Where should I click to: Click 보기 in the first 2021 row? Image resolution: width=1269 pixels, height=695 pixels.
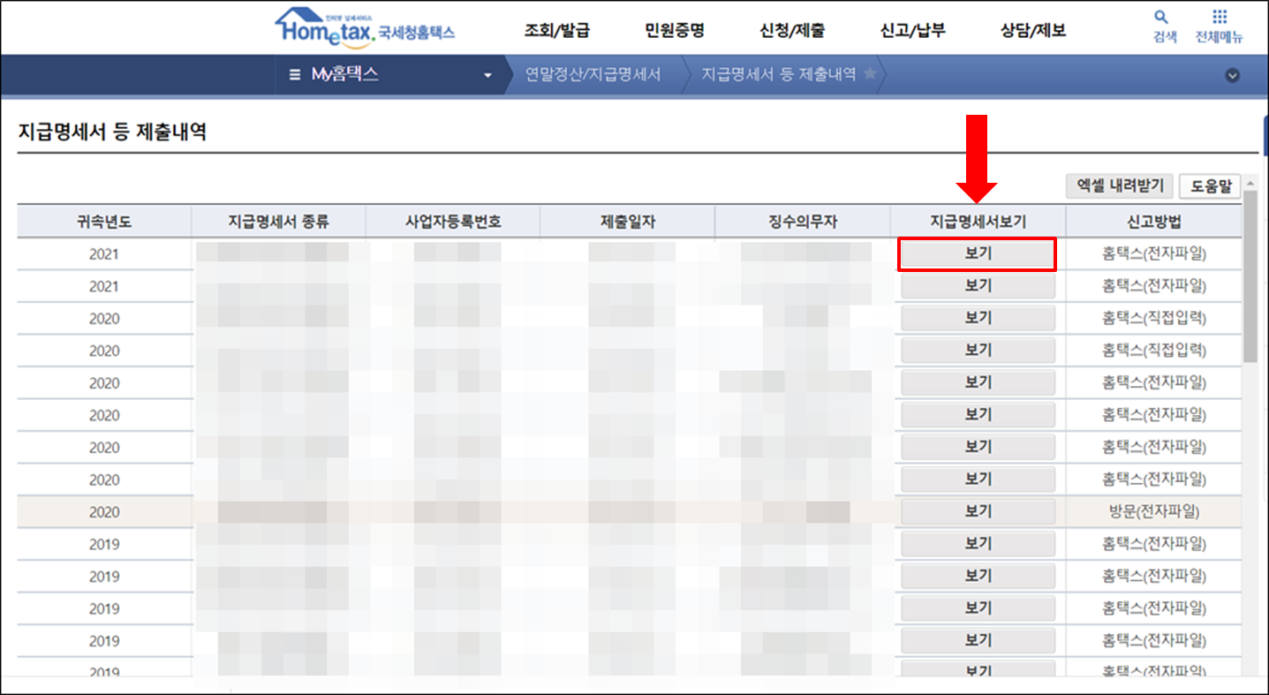point(978,254)
